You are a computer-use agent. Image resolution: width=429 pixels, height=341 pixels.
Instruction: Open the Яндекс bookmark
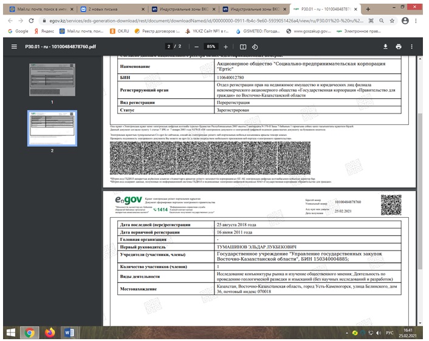tap(44, 32)
